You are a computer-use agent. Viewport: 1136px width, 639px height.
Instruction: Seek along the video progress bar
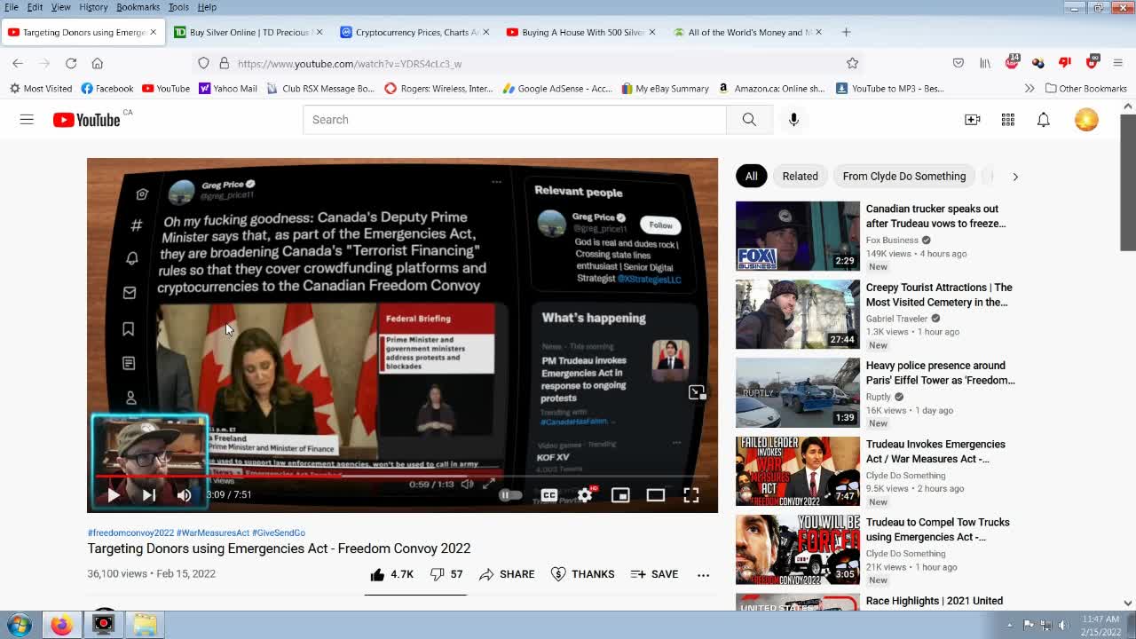pyautogui.click(x=402, y=477)
